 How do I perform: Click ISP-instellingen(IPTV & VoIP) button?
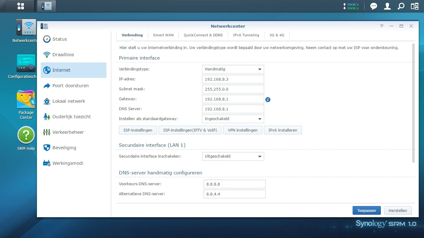(190, 130)
